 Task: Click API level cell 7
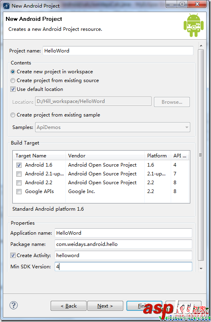pos(175,174)
